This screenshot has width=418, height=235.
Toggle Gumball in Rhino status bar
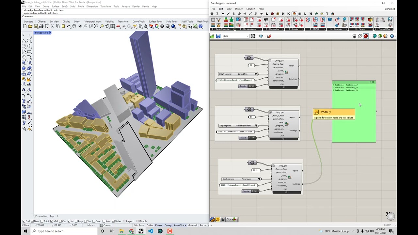pyautogui.click(x=193, y=225)
